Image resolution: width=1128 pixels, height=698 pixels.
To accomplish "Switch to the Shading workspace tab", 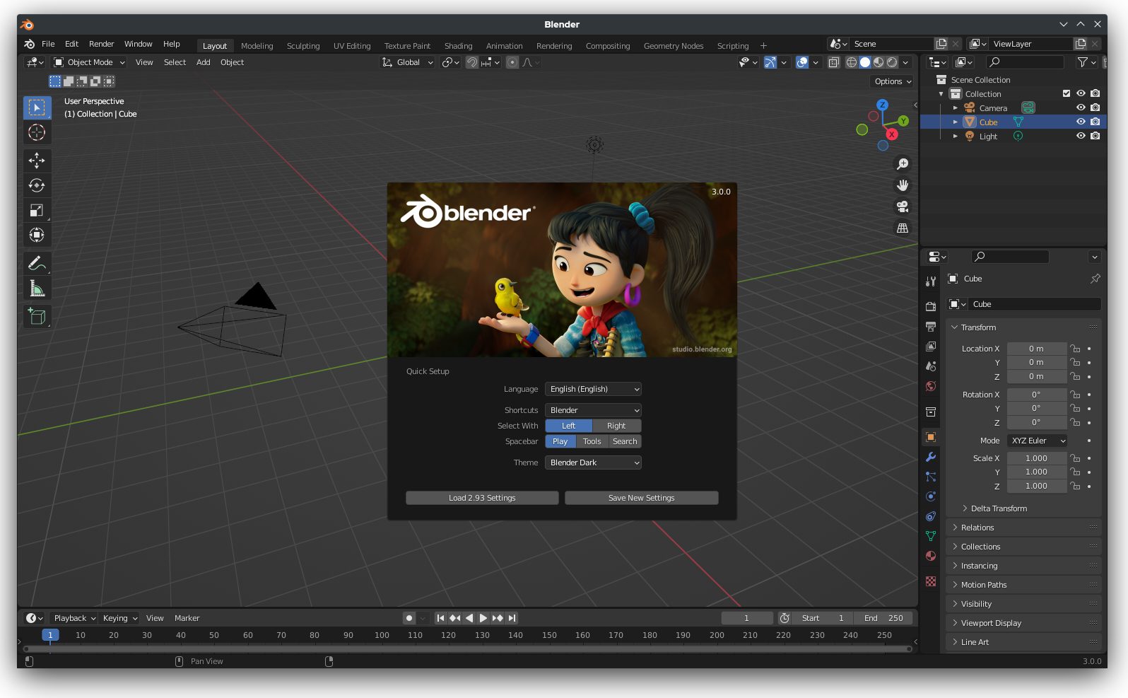I will pyautogui.click(x=458, y=46).
